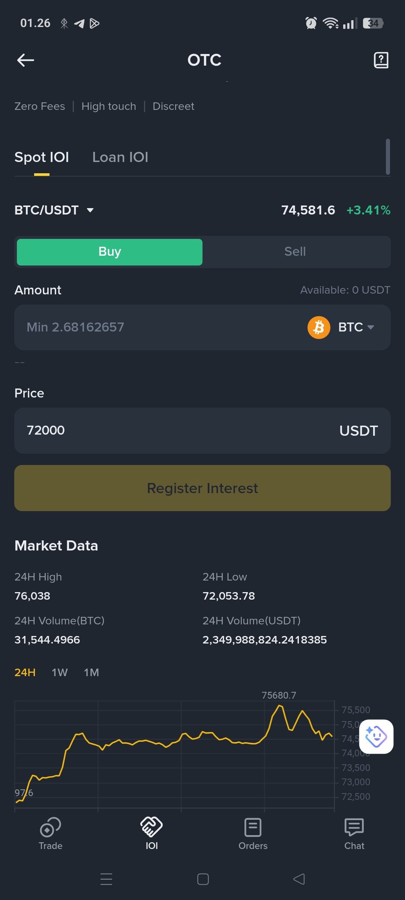Select the Buy side toggle

point(109,252)
